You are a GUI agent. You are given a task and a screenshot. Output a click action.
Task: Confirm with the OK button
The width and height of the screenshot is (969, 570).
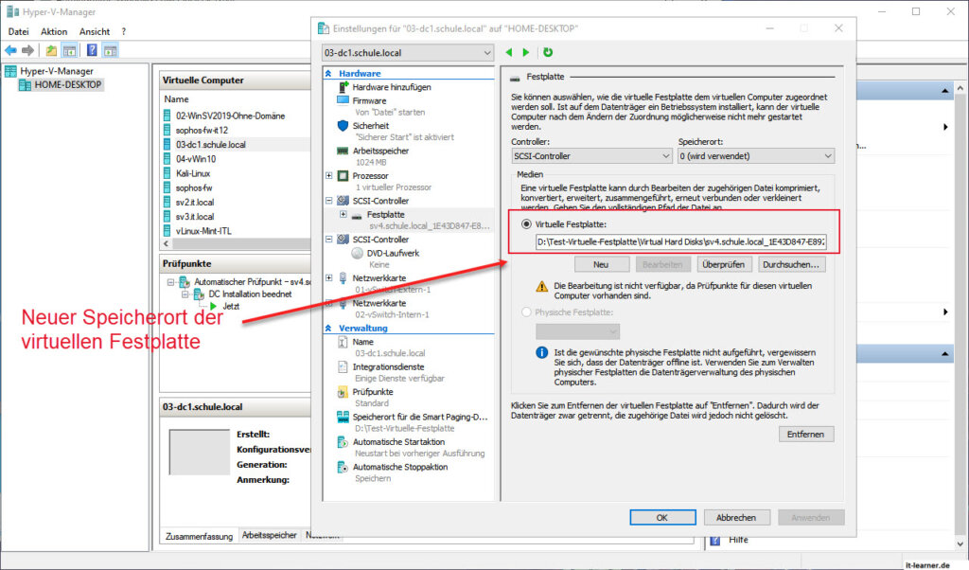coord(662,518)
